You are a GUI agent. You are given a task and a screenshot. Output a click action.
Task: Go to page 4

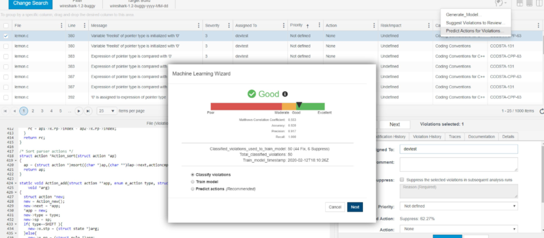tap(51, 111)
